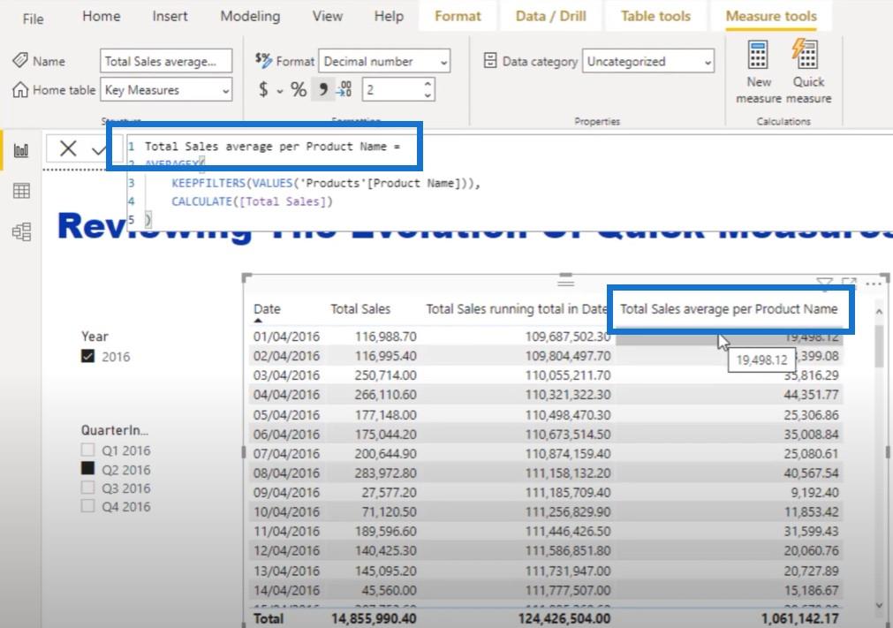893x628 pixels.
Task: Open the Table tools tab
Action: coord(655,16)
